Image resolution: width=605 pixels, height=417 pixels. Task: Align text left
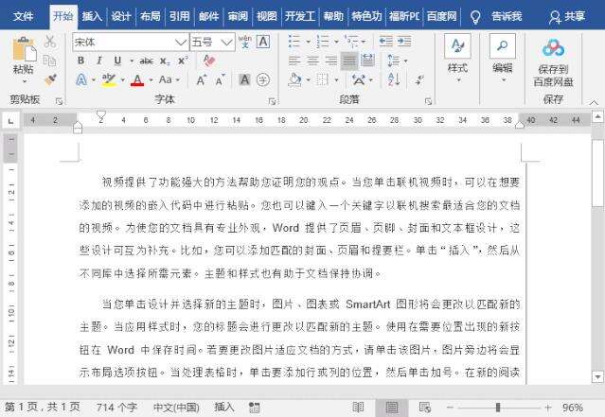tap(294, 61)
